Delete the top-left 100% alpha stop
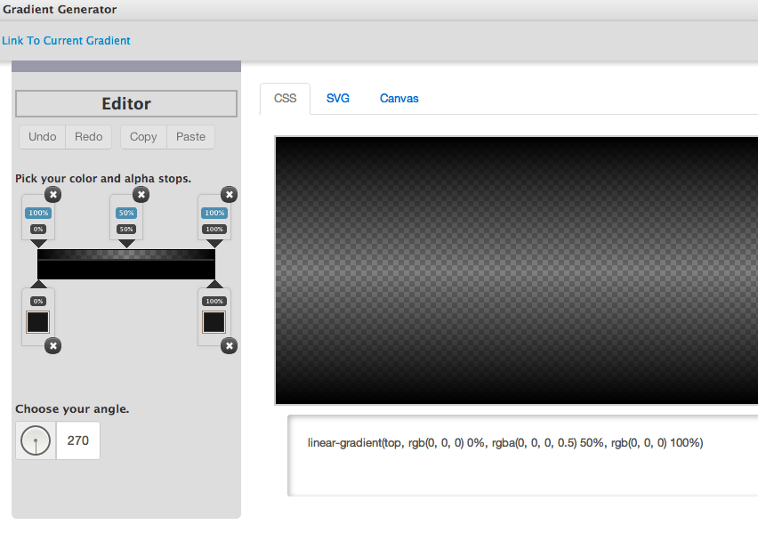Screen dimensions: 758x533 tap(52, 194)
